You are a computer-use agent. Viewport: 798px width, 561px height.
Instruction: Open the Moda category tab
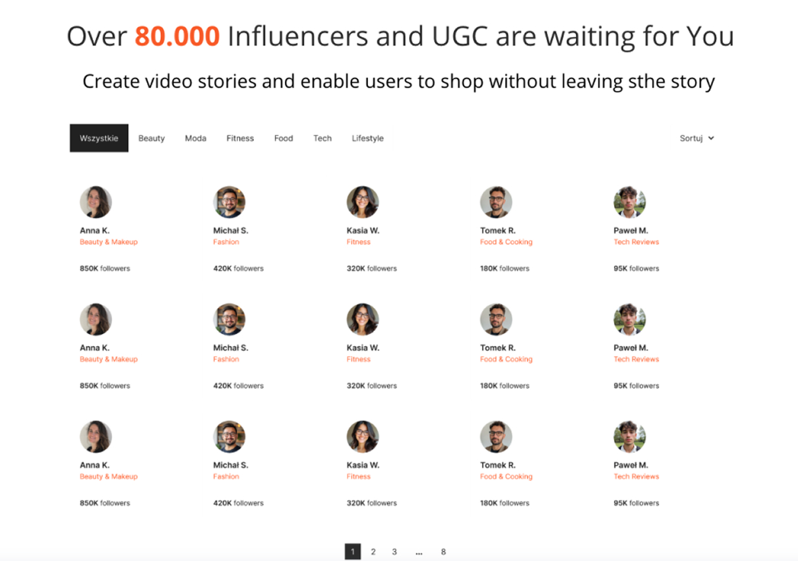point(195,138)
